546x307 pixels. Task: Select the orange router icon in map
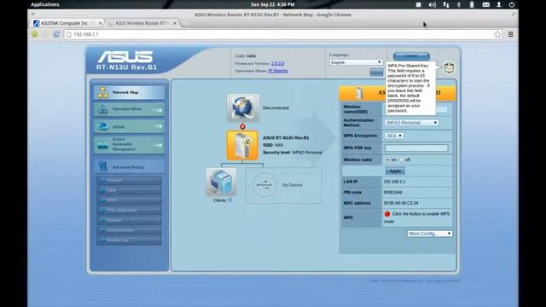point(242,146)
